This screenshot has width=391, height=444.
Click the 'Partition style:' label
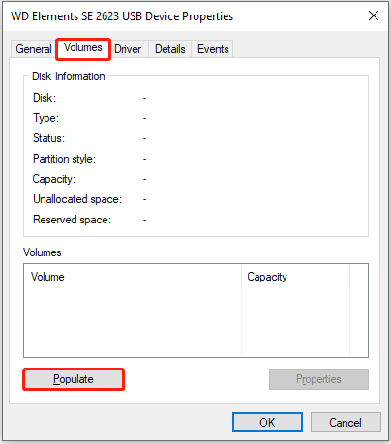pyautogui.click(x=64, y=159)
